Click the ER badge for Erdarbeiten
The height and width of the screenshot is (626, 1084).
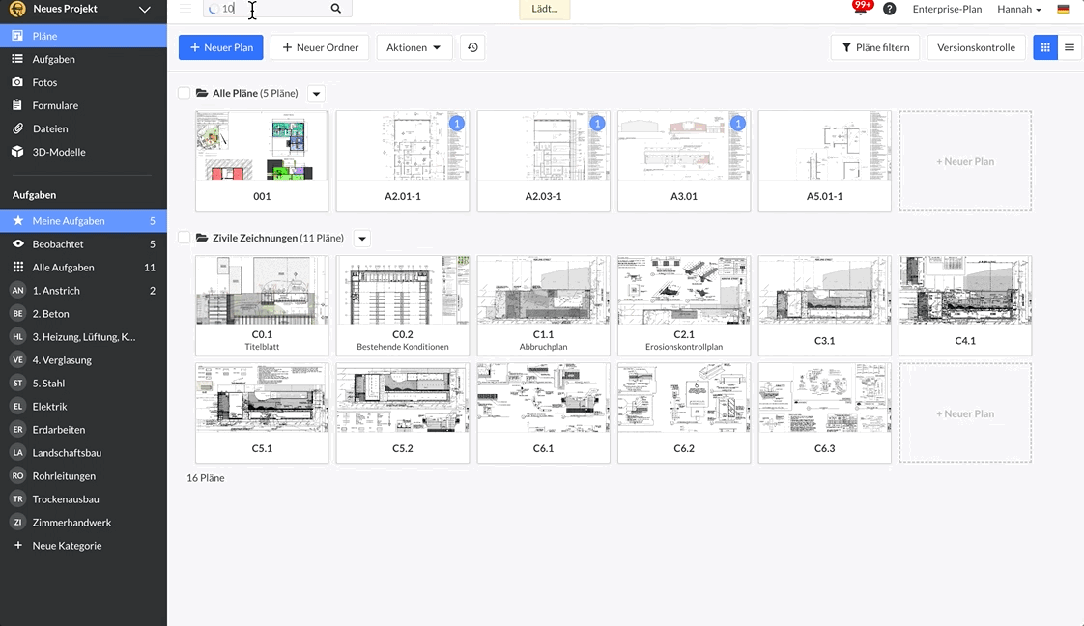point(18,429)
